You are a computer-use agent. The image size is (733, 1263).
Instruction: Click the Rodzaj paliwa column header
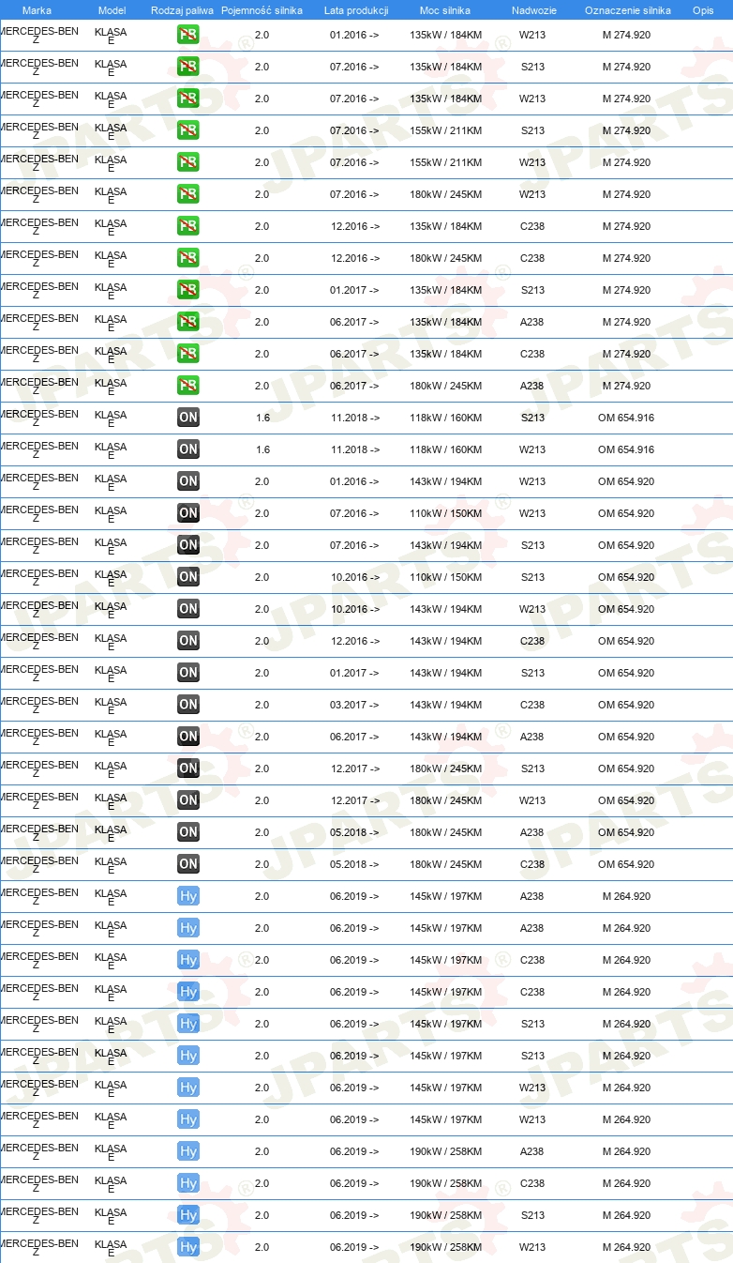coord(182,10)
